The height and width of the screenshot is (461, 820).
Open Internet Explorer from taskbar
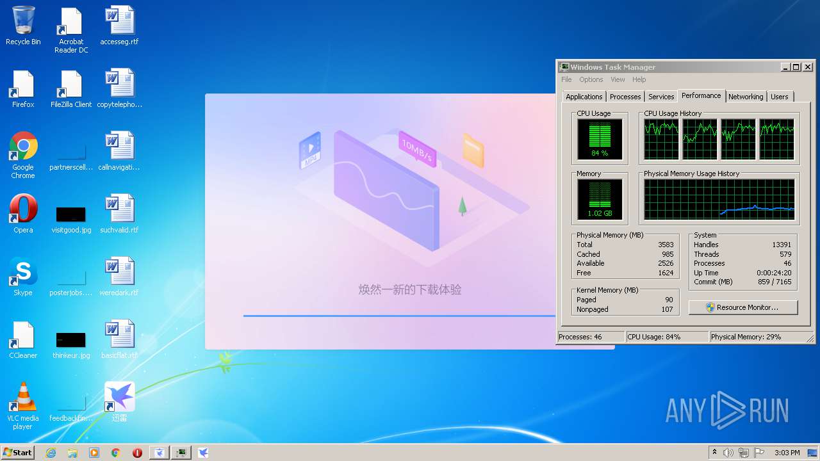tap(51, 453)
